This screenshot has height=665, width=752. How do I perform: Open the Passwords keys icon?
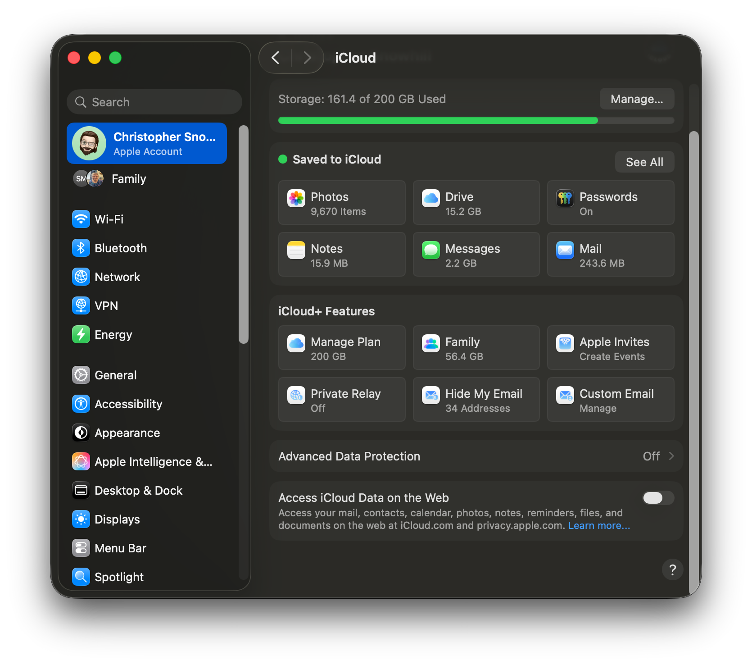(x=565, y=198)
